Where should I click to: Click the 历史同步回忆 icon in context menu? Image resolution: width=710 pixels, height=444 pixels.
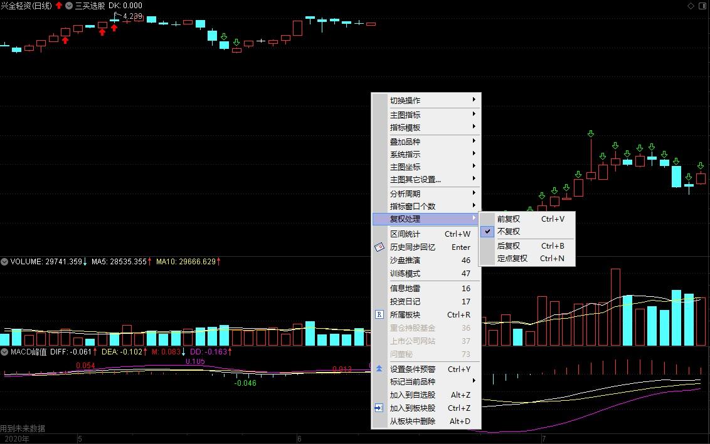point(379,247)
